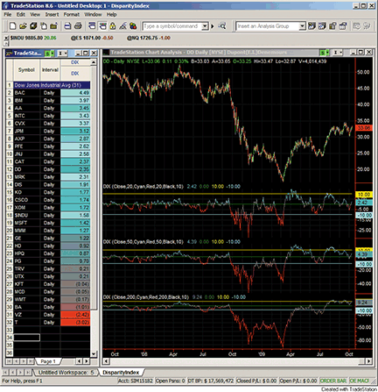Click the workspace tab first-tab arrow
Image resolution: width=378 pixels, height=392 pixels.
click(x=5, y=373)
